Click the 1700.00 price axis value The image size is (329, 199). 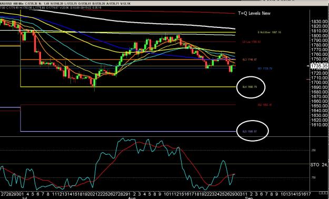[319, 83]
